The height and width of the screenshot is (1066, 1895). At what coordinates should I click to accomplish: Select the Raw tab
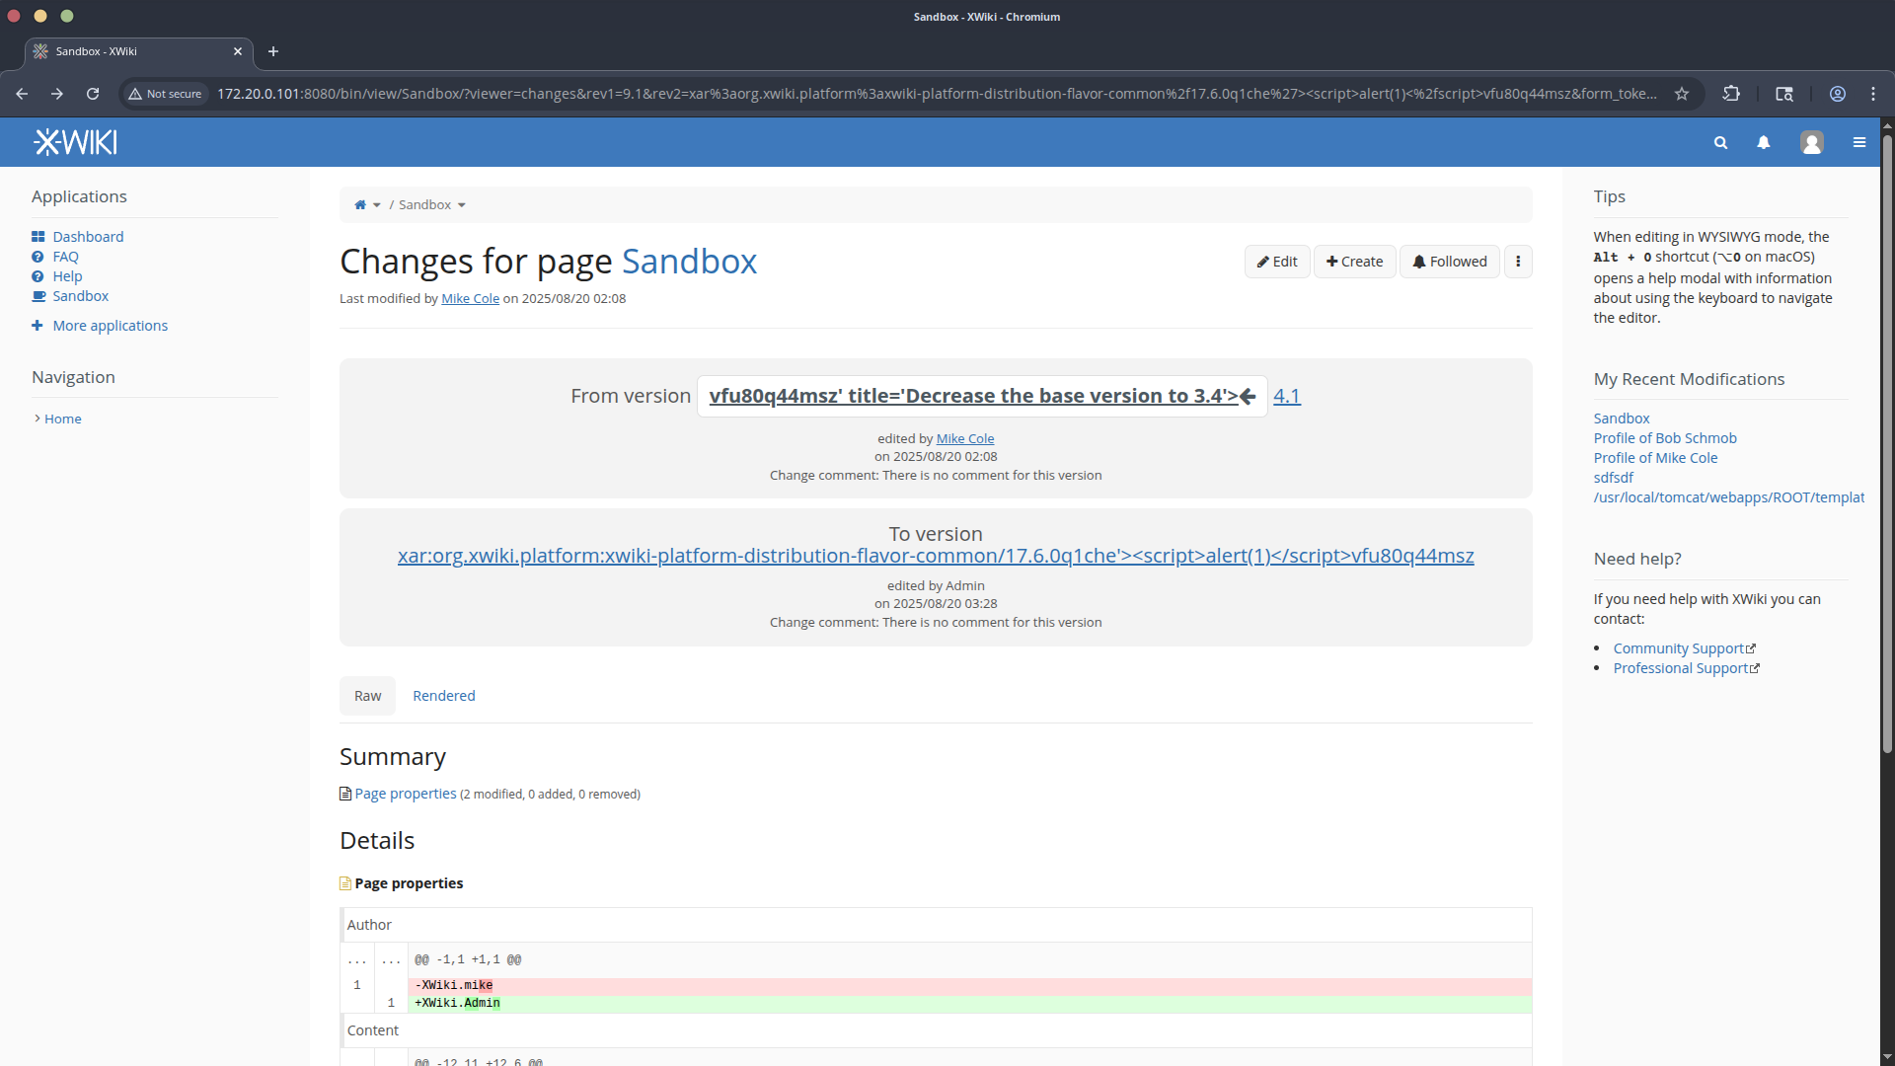[x=367, y=696]
